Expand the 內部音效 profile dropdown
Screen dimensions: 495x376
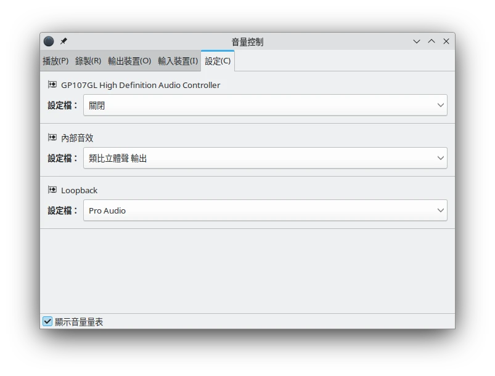tap(265, 158)
